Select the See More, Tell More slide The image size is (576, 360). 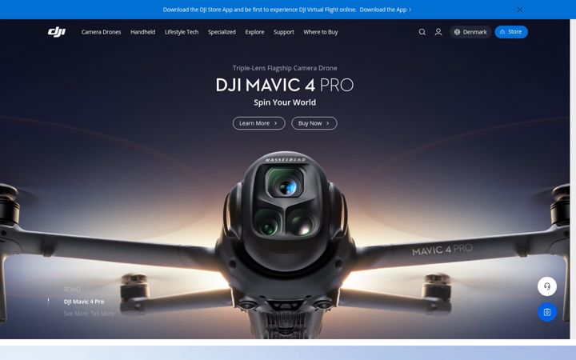click(x=89, y=314)
